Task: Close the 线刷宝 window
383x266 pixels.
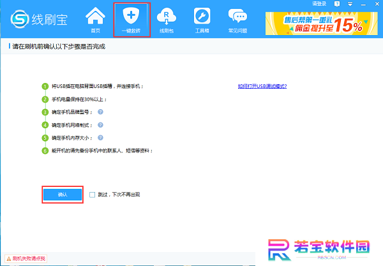Action: tap(377, 4)
